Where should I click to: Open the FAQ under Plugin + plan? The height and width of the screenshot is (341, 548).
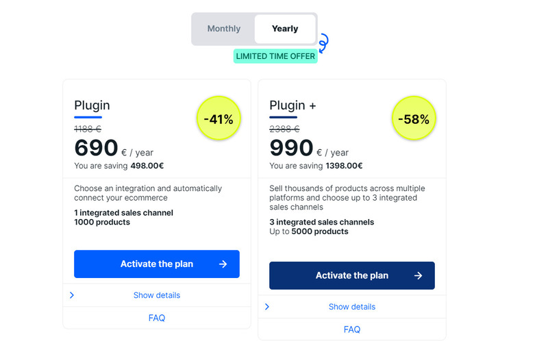pyautogui.click(x=352, y=329)
